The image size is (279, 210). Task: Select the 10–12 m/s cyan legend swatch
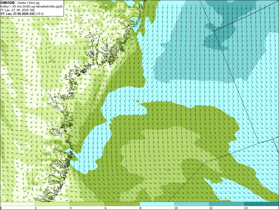tap(192, 204)
